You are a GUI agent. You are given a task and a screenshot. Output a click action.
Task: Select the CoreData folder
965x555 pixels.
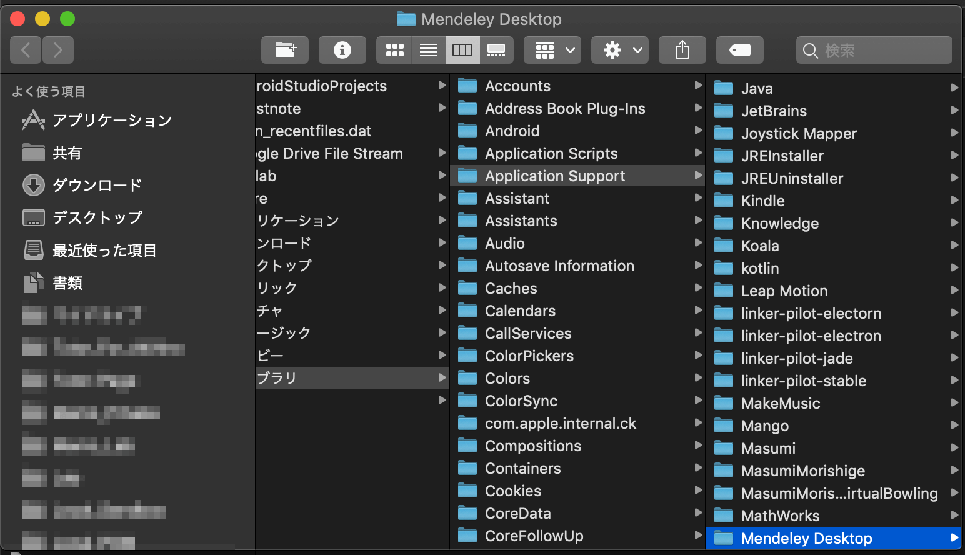pyautogui.click(x=577, y=513)
